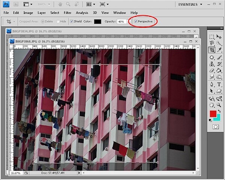Open the ESSENTIALS workspace switcher

(x=190, y=4)
